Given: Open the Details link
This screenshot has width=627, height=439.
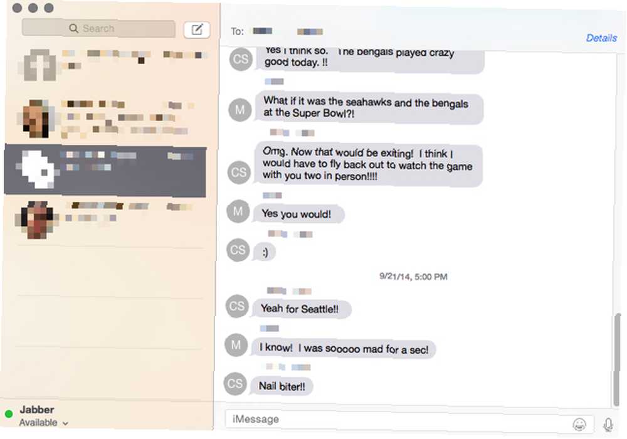Looking at the screenshot, I should tap(601, 38).
